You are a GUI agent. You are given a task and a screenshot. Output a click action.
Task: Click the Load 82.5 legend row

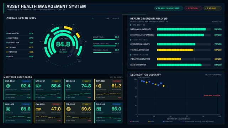20,57
